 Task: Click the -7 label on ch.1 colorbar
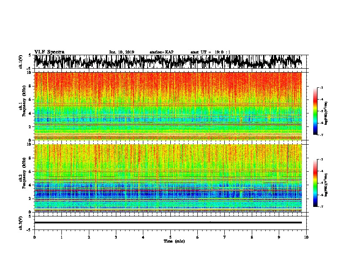click(x=321, y=135)
